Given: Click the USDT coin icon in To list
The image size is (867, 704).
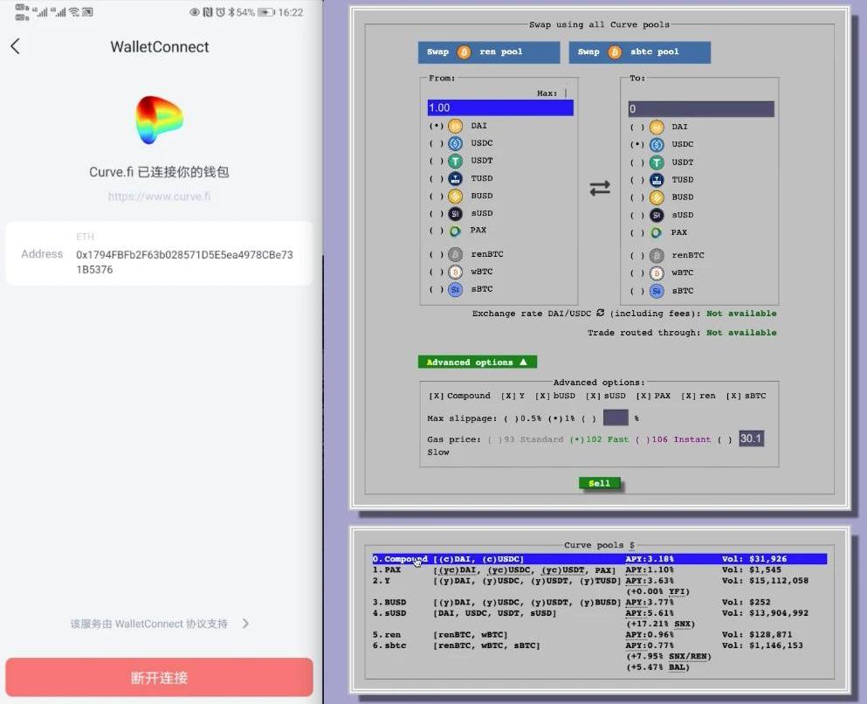Looking at the screenshot, I should coord(656,162).
